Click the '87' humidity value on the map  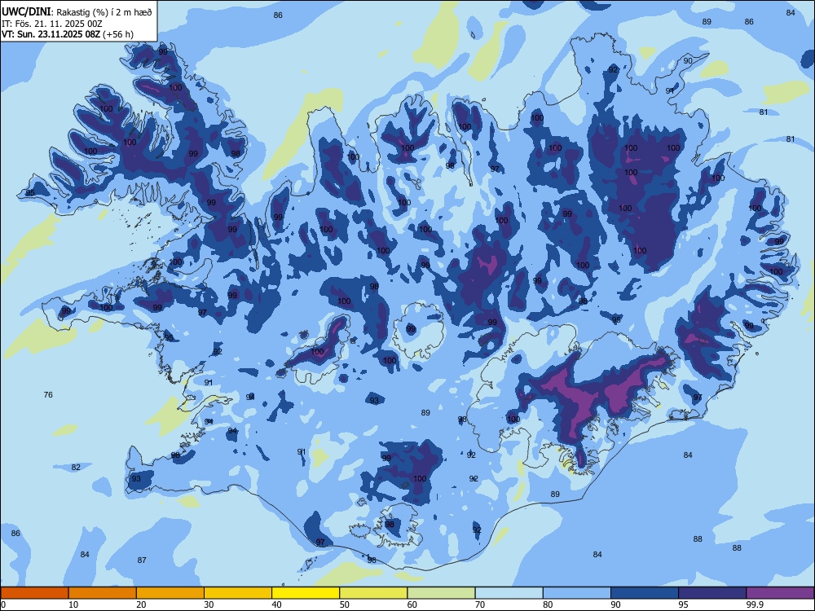[142, 560]
